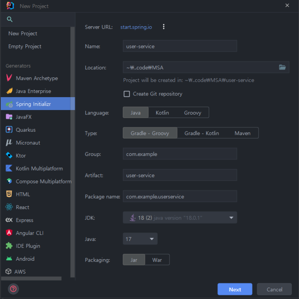Click the Java cup icon in JDK field

133,218
